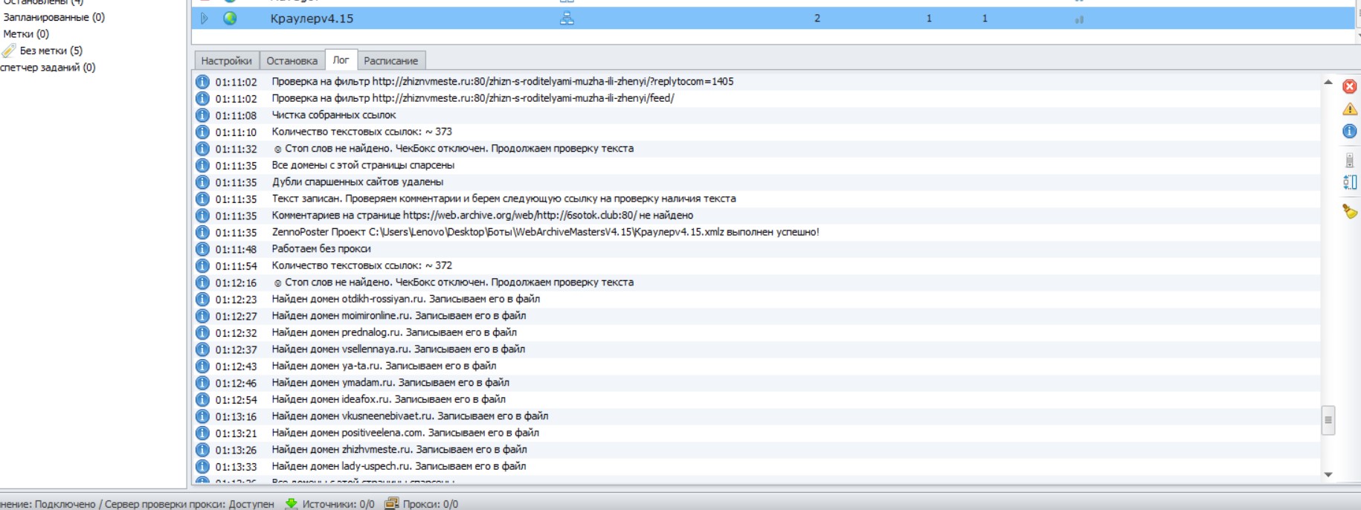Click the log scrollbar down arrow
Screen dimensions: 1361x510
click(1328, 474)
